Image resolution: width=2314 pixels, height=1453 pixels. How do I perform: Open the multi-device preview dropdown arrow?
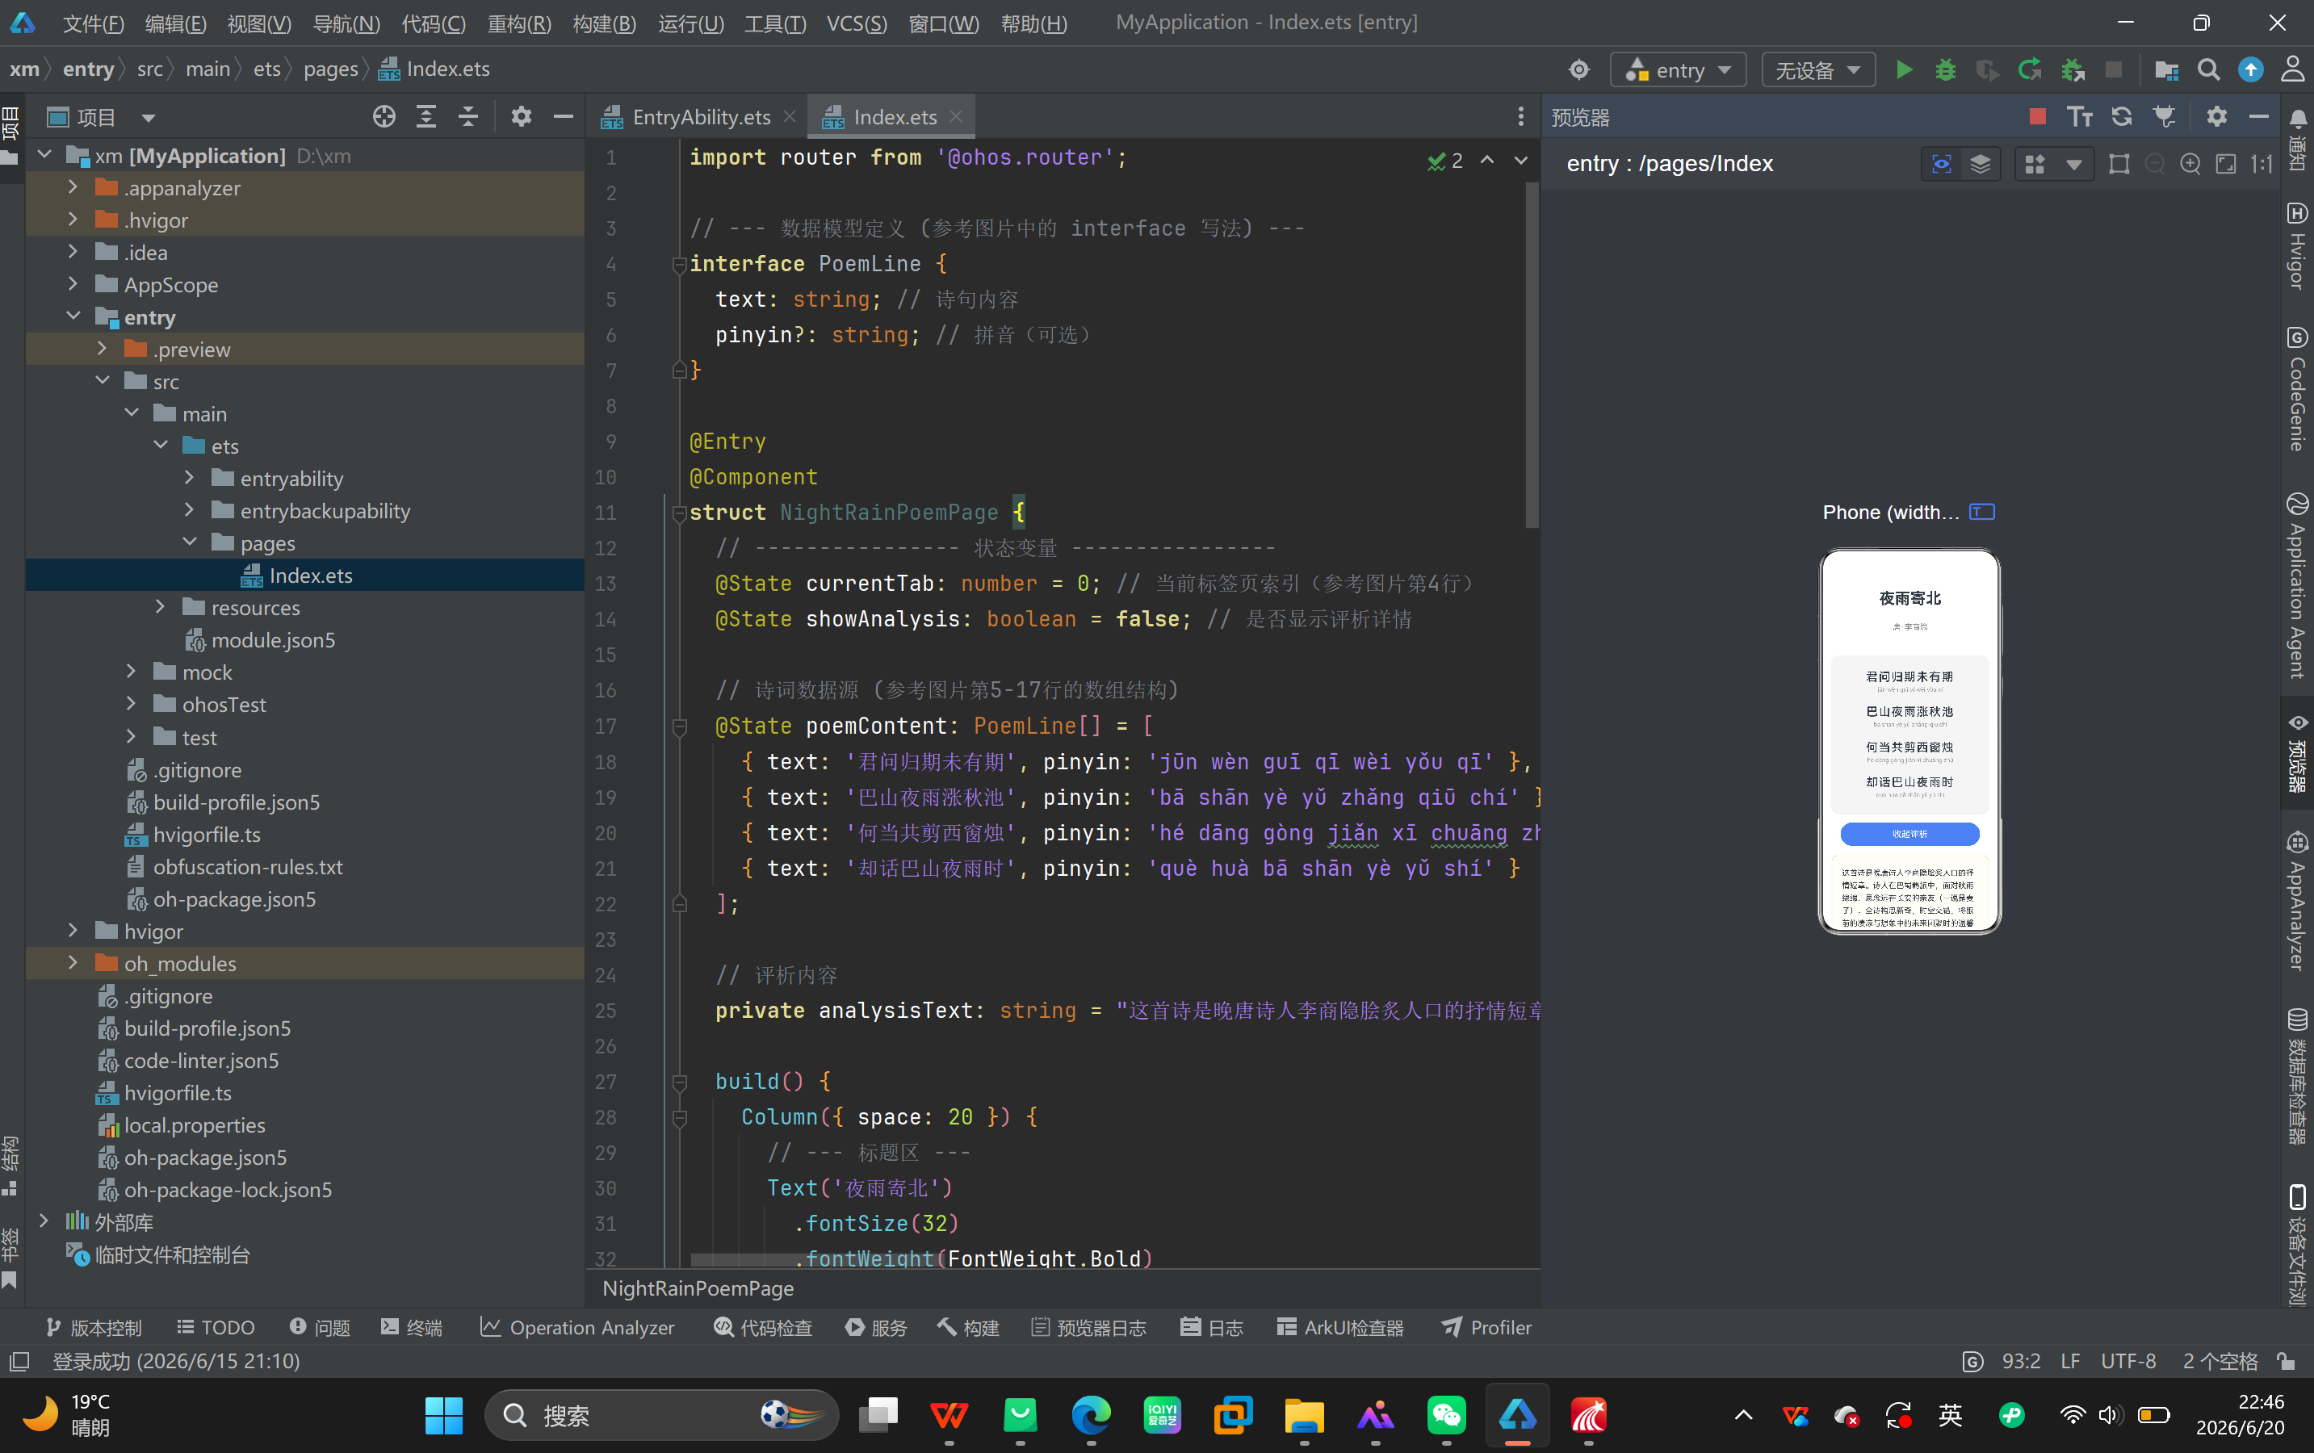[x=2073, y=163]
